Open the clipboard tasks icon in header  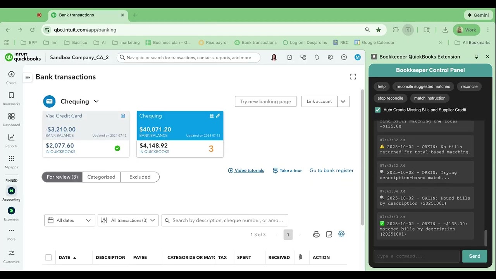click(x=289, y=57)
